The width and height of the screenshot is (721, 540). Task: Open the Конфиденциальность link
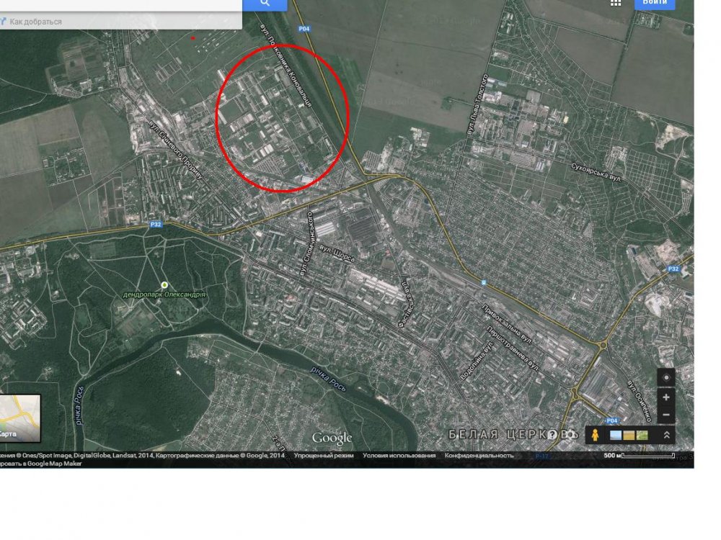click(x=479, y=456)
